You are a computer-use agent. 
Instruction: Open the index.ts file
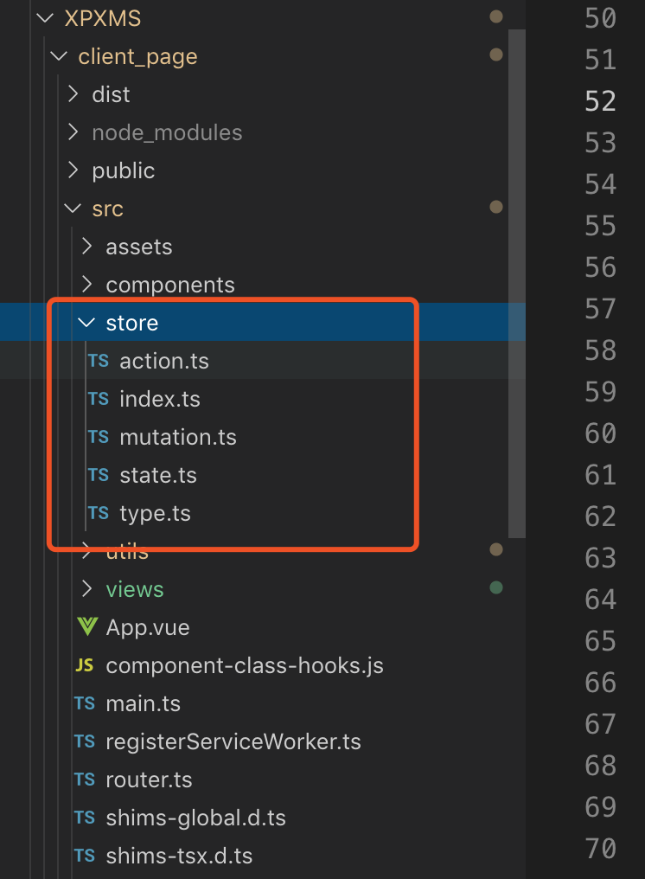(x=160, y=399)
